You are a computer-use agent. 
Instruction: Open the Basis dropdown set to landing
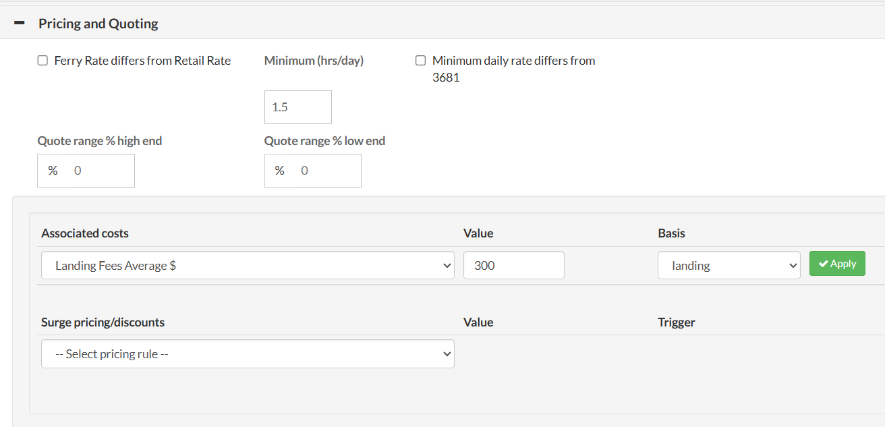point(729,266)
